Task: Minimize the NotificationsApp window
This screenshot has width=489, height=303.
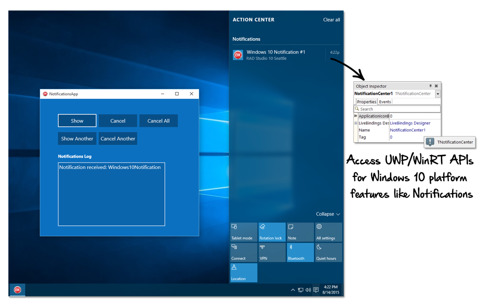Action: (x=162, y=94)
